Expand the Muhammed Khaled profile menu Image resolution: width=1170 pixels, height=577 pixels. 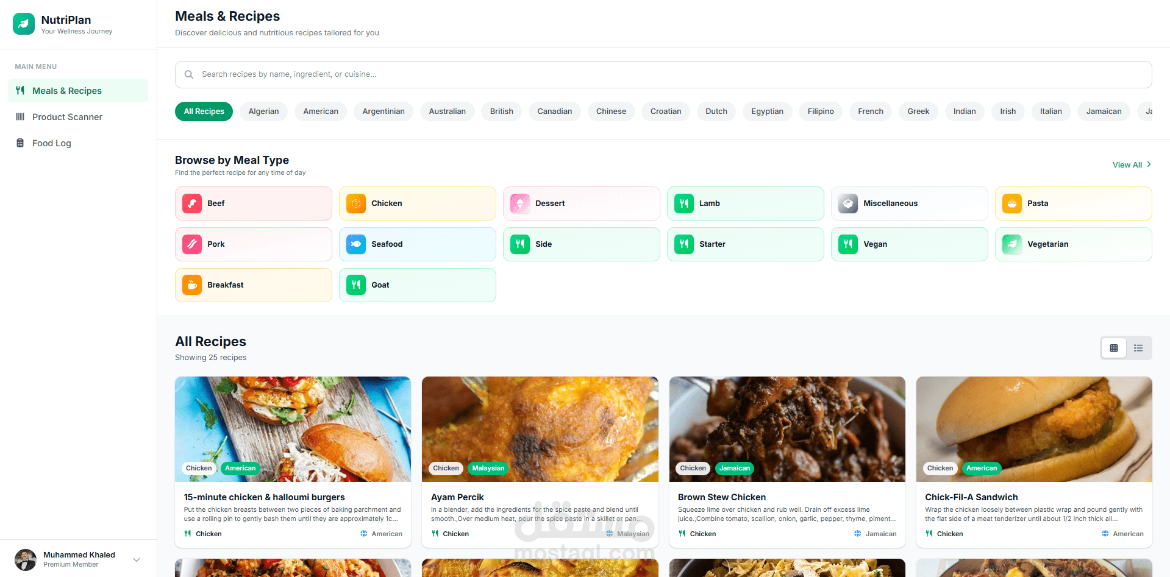[136, 559]
